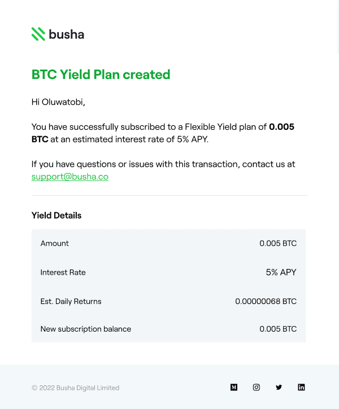The width and height of the screenshot is (339, 409).
Task: Open the Twitter bird icon
Action: [279, 388]
